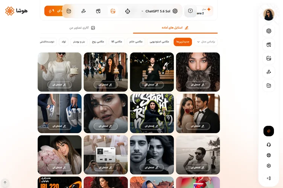Select the دوست‌داشتنی filter chip
The height and width of the screenshot is (188, 283).
point(48,42)
